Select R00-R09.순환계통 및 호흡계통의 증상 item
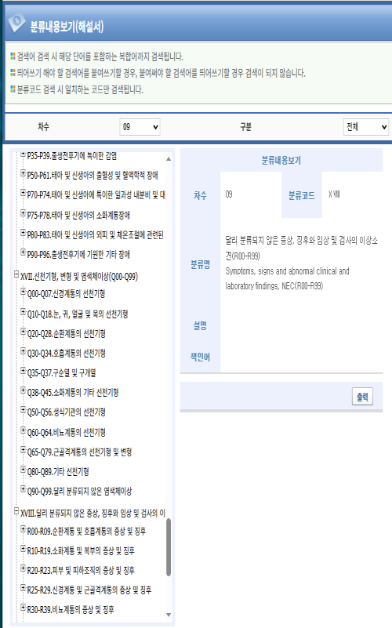 pyautogui.click(x=86, y=532)
